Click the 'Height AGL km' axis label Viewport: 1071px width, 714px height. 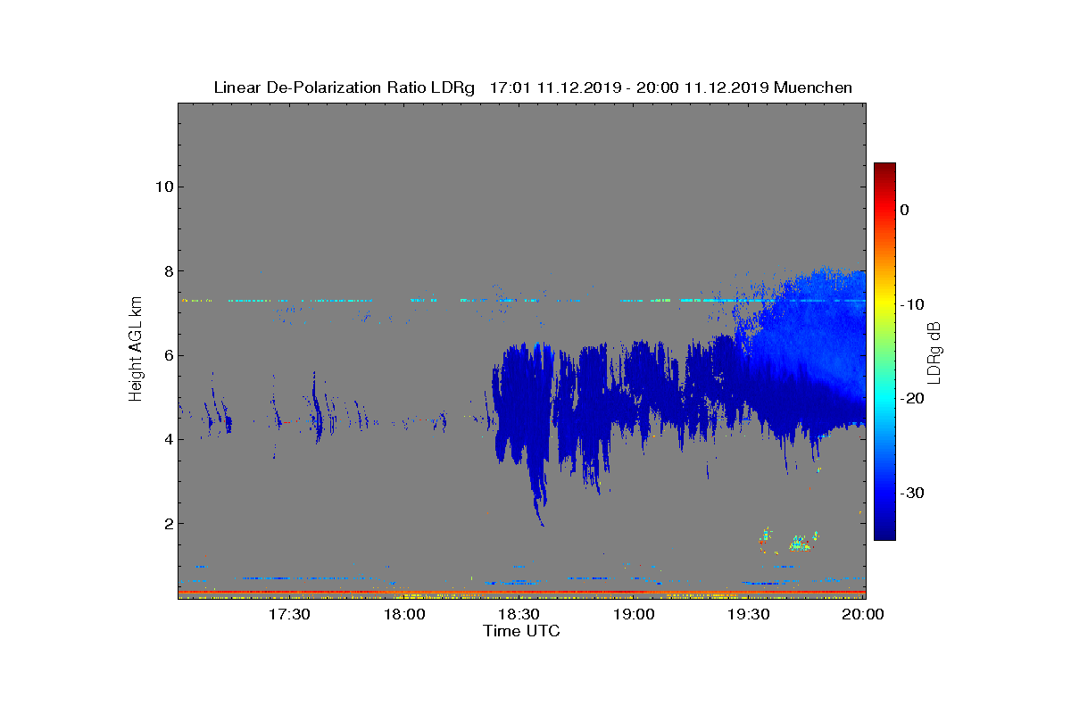tap(137, 350)
